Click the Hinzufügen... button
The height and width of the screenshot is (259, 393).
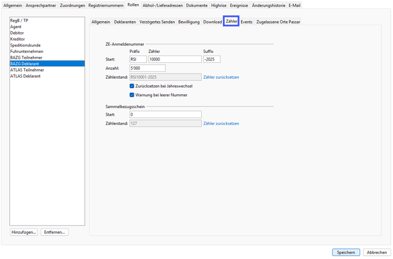[x=23, y=232]
